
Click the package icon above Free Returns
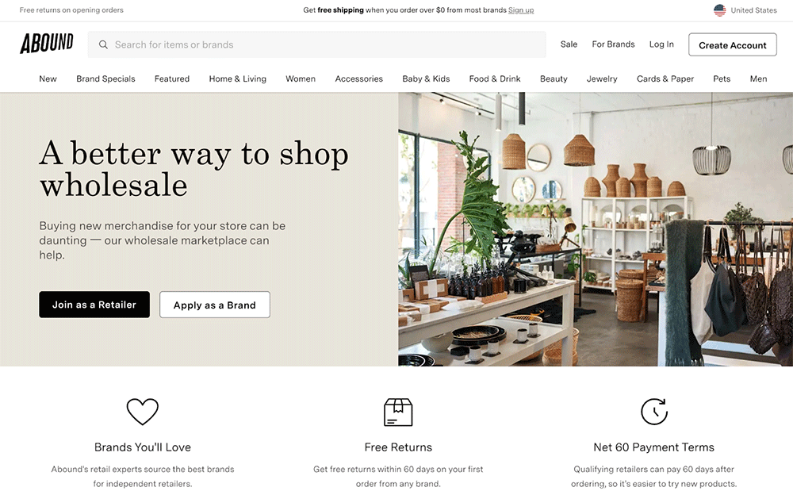(398, 412)
